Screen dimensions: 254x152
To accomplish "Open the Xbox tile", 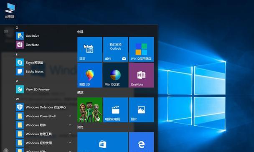I will (x=90, y=110).
